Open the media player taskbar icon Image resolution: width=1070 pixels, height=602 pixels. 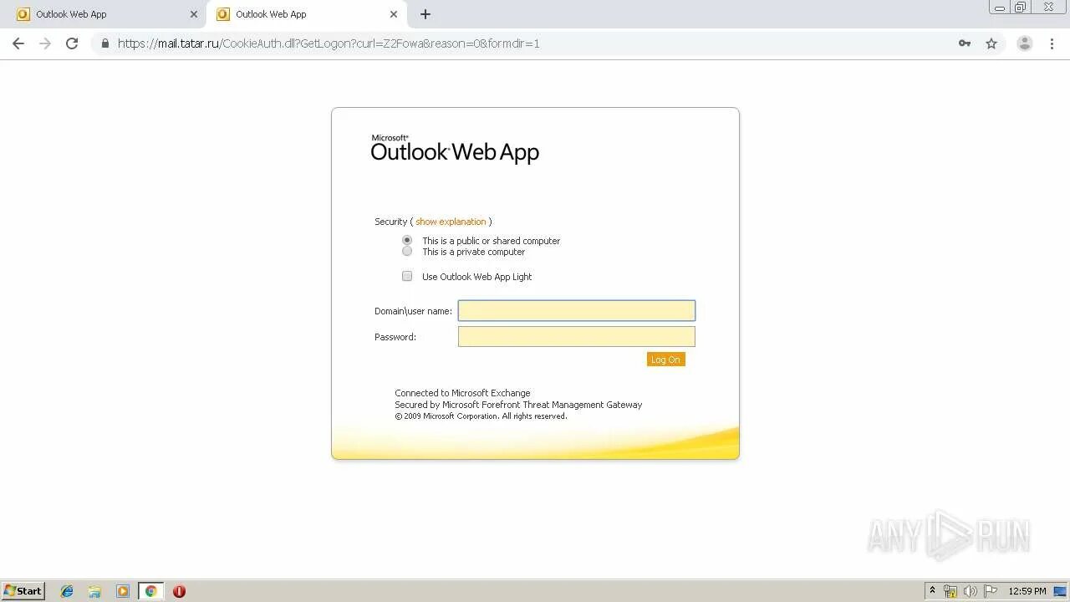tap(123, 591)
